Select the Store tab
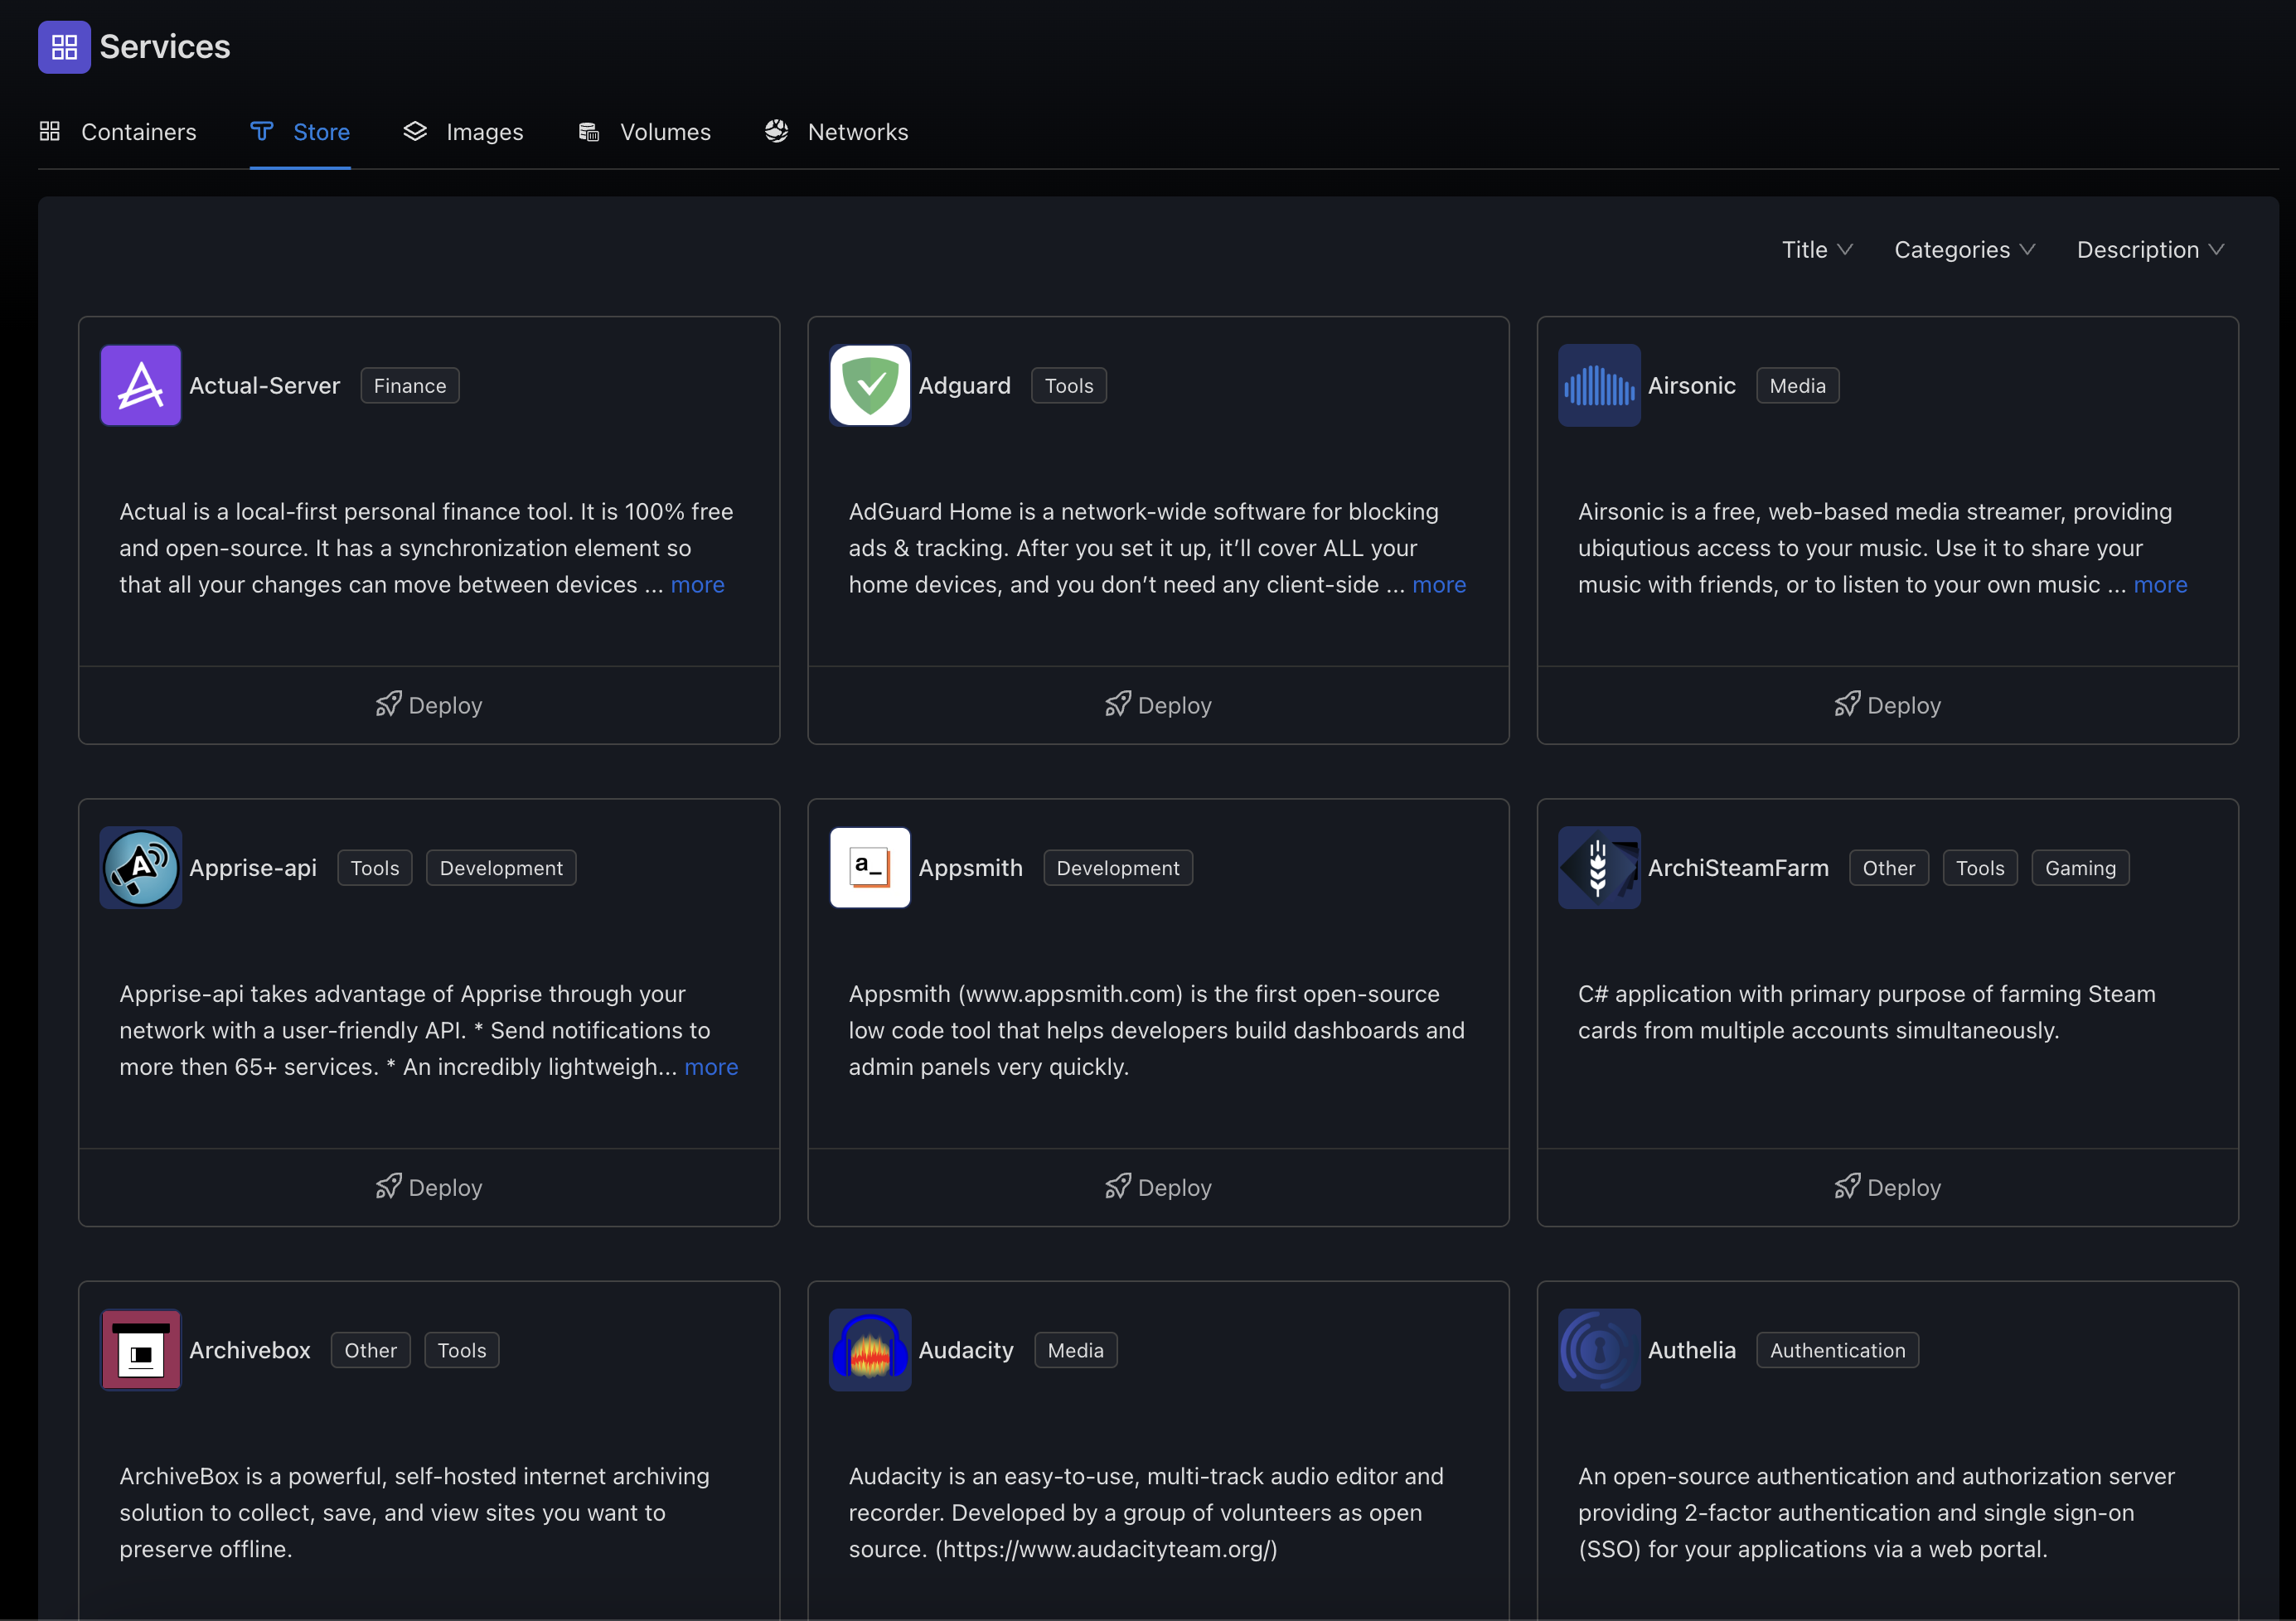This screenshot has height=1621, width=2296. [300, 132]
